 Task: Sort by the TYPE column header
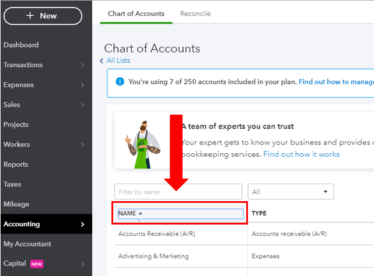tap(259, 213)
